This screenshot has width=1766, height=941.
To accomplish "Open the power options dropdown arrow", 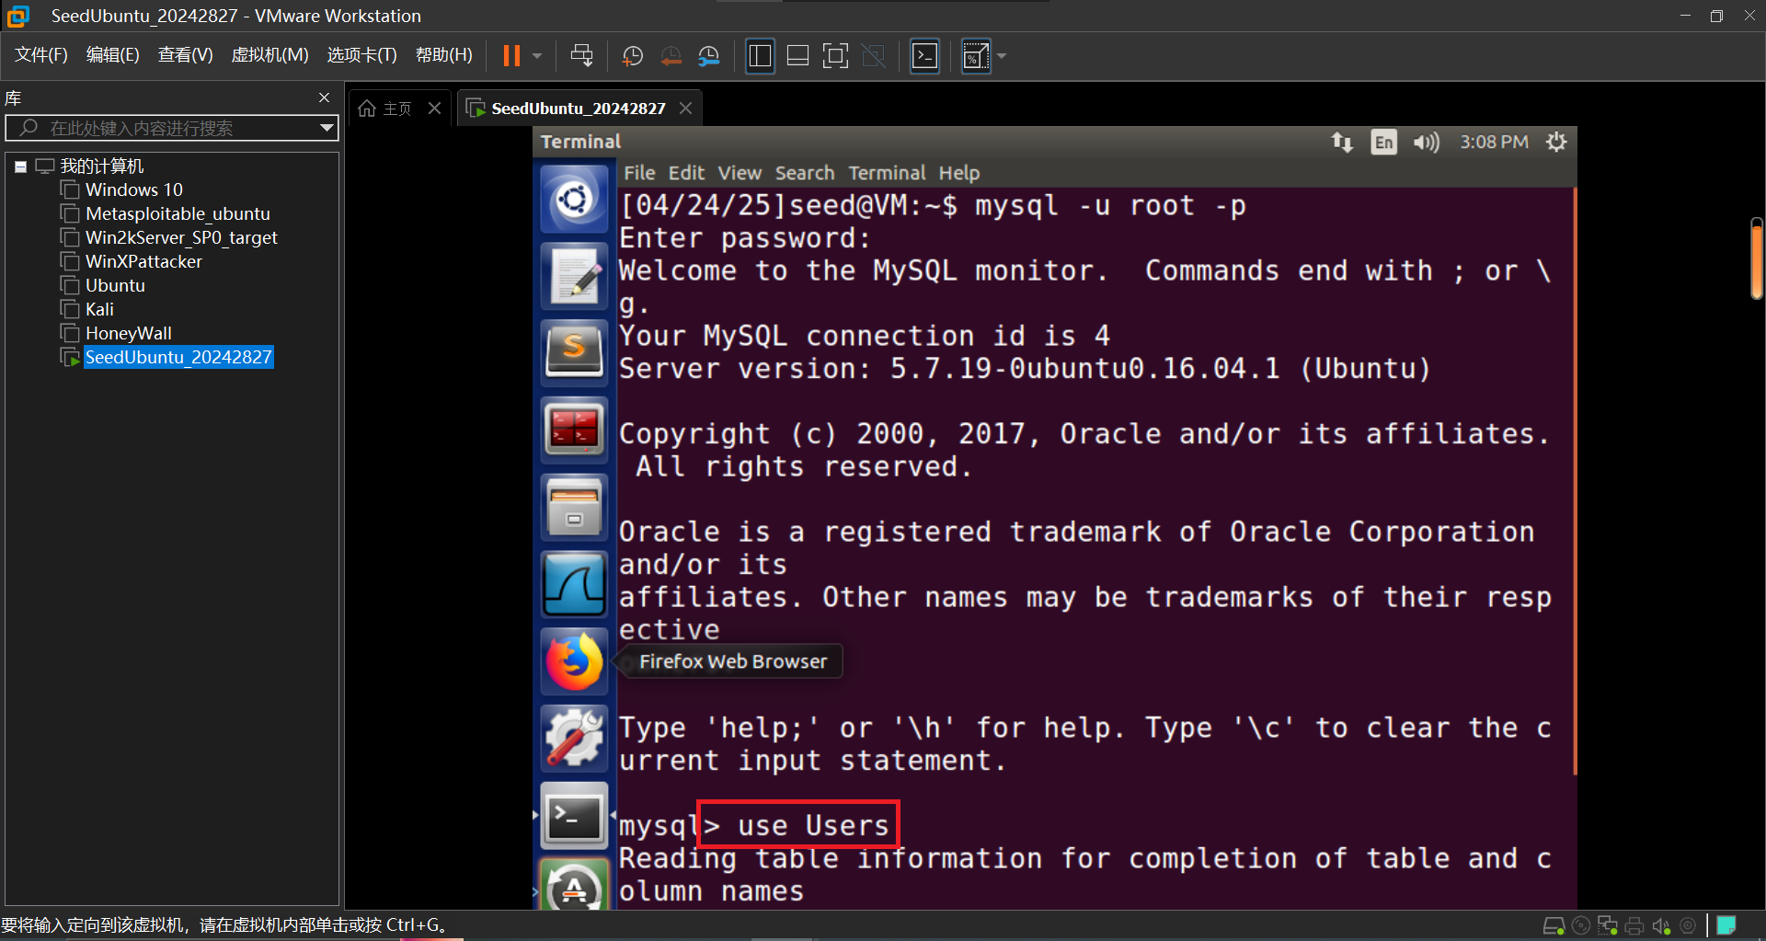I will point(537,56).
